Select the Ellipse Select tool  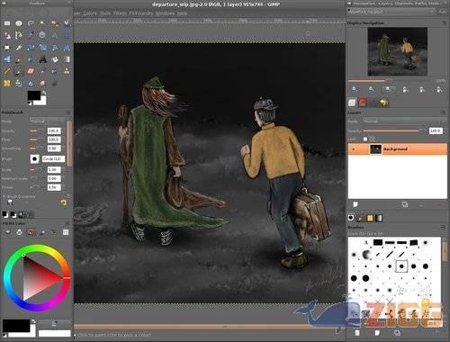(19, 23)
